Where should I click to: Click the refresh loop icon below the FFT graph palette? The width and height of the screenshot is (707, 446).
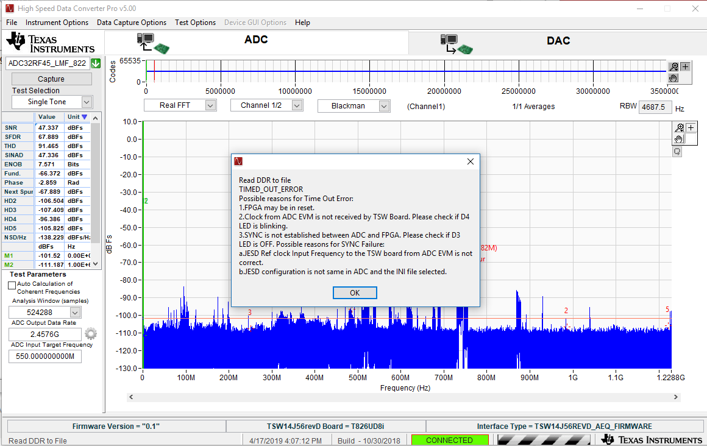(x=677, y=152)
